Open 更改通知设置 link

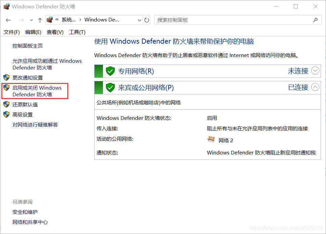coord(28,78)
